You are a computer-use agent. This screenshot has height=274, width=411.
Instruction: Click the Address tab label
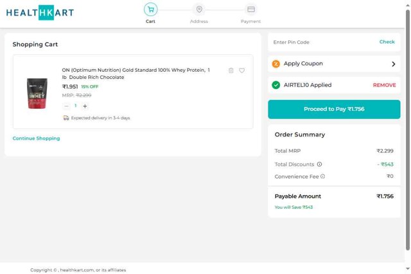coord(199,21)
